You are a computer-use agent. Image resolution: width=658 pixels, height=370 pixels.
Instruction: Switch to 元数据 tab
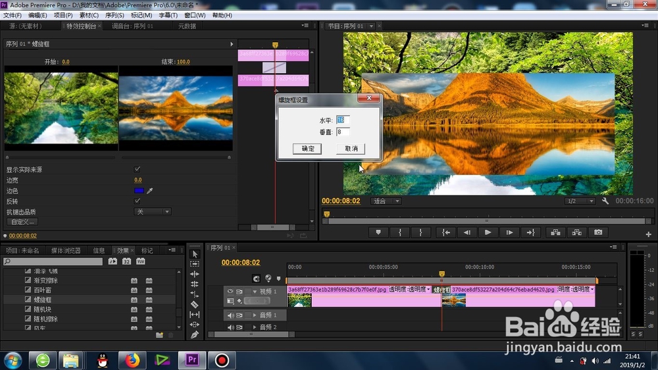click(x=187, y=26)
